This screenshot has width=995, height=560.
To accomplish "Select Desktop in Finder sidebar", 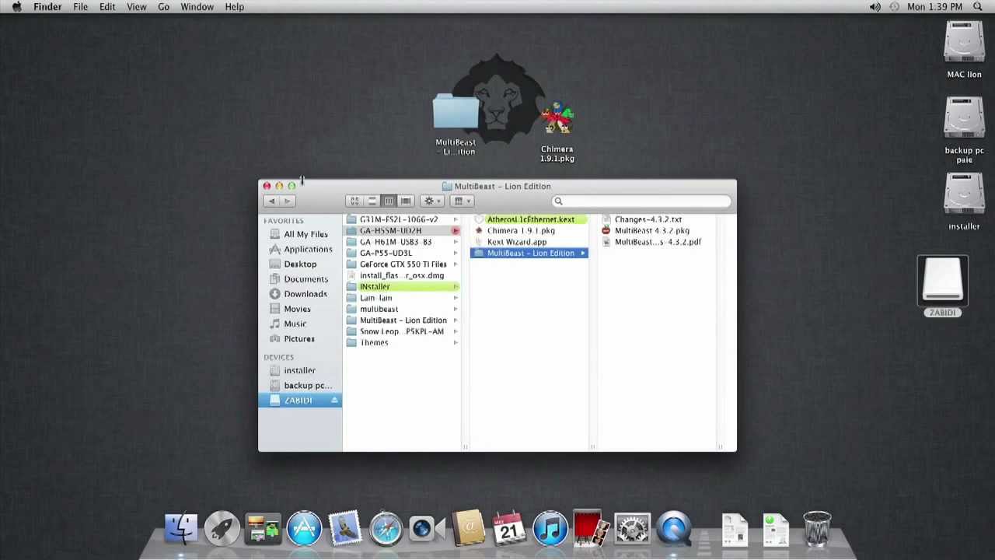I will (300, 264).
